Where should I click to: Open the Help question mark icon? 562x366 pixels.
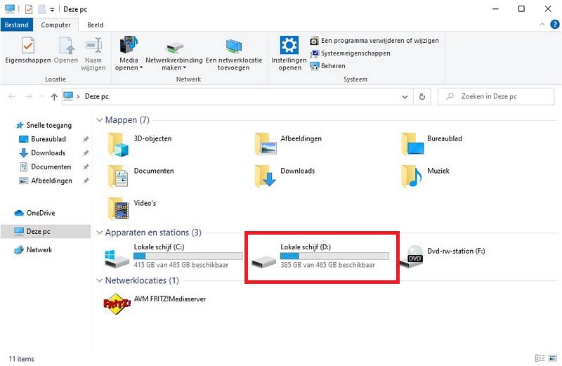coord(554,25)
